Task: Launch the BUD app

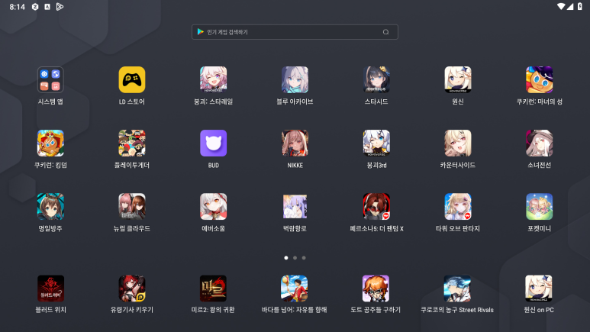Action: [214, 143]
